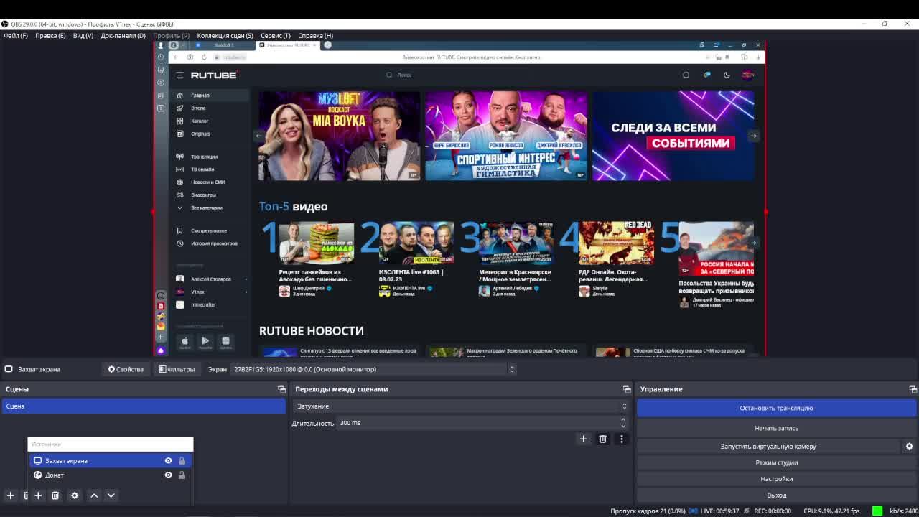Open RUTUBE hamburger menu in preview

pos(179,75)
